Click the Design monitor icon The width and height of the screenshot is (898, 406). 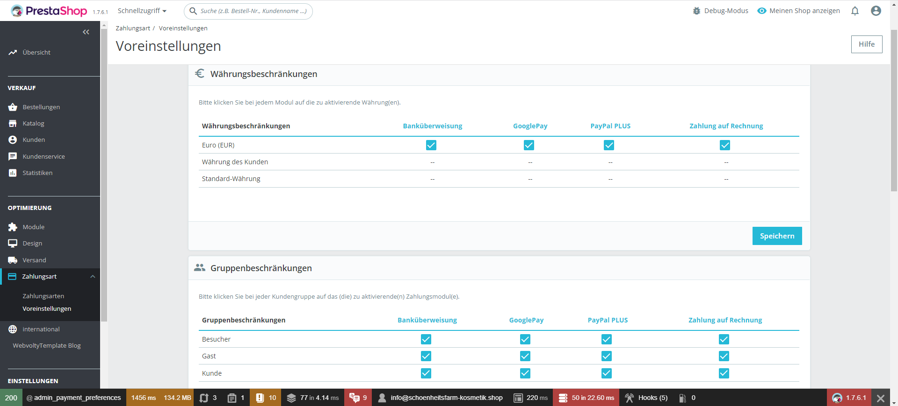13,243
